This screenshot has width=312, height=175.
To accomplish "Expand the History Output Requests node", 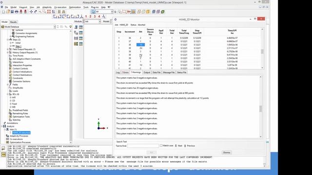I will pos(8,52).
